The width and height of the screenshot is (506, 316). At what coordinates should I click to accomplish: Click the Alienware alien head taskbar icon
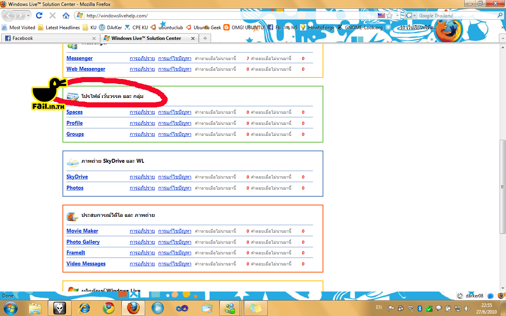pos(60,308)
